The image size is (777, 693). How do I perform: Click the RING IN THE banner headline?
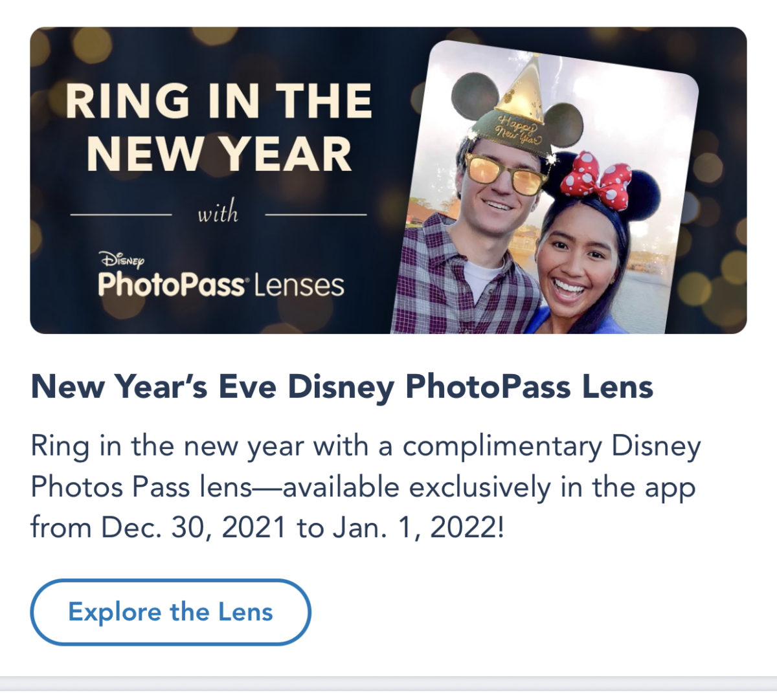[219, 101]
